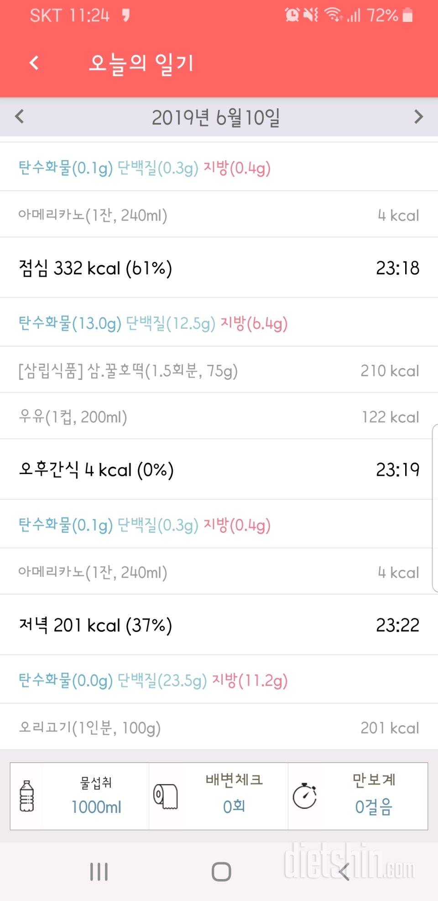Tap the pedometer stopwatch icon
The height and width of the screenshot is (901, 438).
305,796
